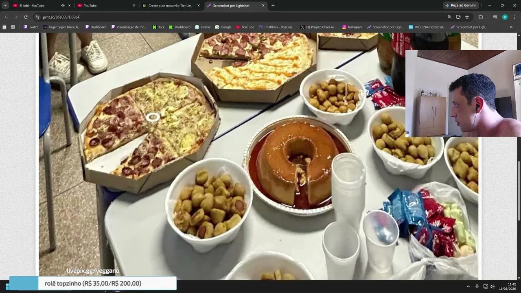Open the LivePix bookmark
The width and height of the screenshot is (521, 293).
pos(203,27)
